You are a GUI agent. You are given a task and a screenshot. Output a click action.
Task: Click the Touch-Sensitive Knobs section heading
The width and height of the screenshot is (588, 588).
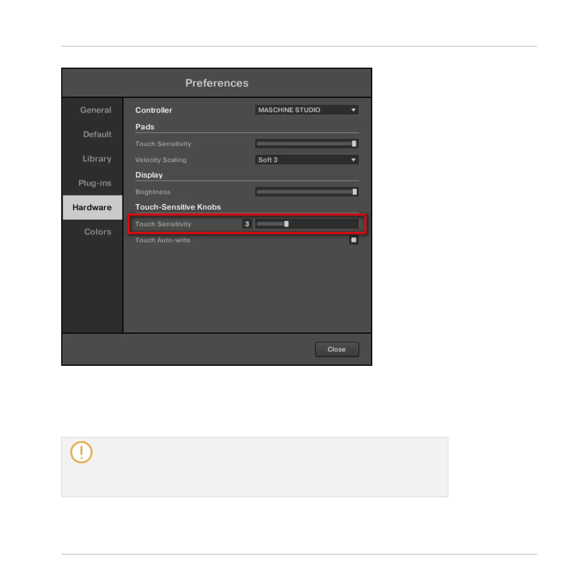178,207
